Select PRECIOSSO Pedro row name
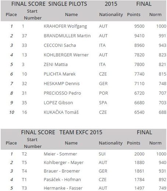Screen dimensions: 167x191 point(63,93)
